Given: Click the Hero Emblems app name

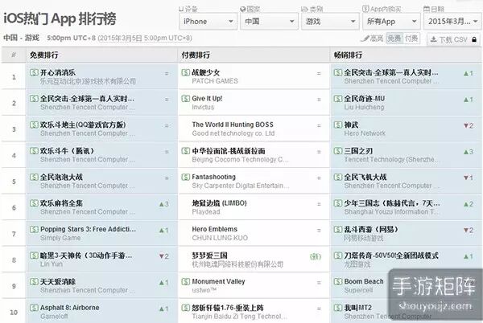Looking at the screenshot, I should point(215,229).
